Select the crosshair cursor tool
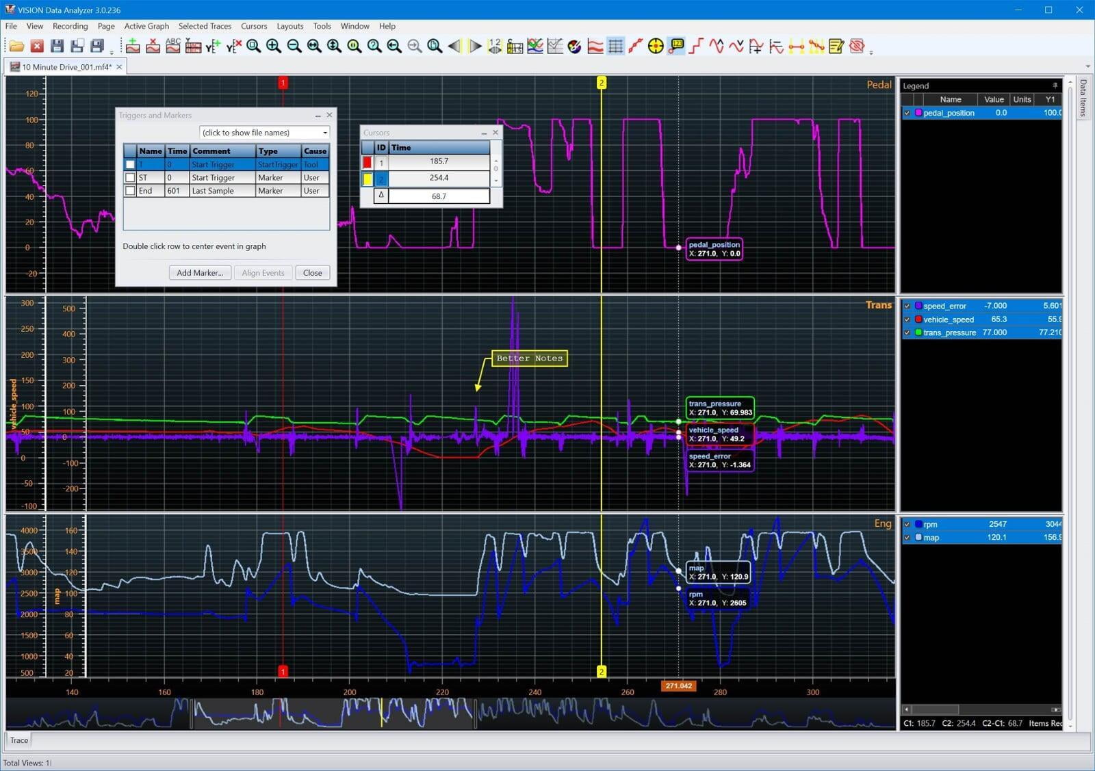Viewport: 1095px width, 771px height. coord(656,46)
